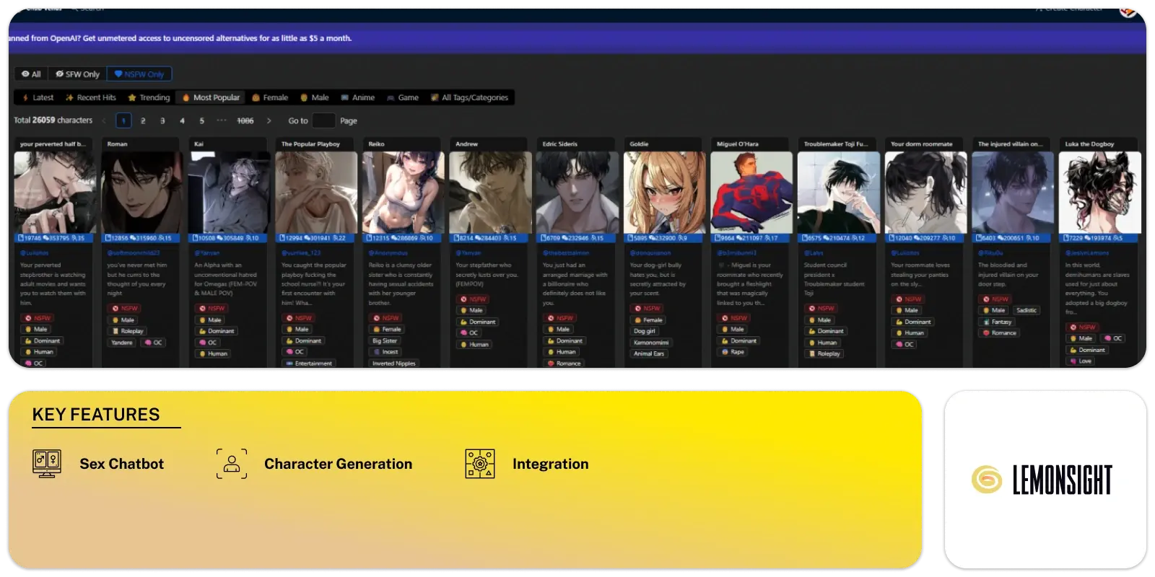Click the Romance tag on Edric Sideris card
Image resolution: width=1155 pixels, height=577 pixels.
pos(564,364)
